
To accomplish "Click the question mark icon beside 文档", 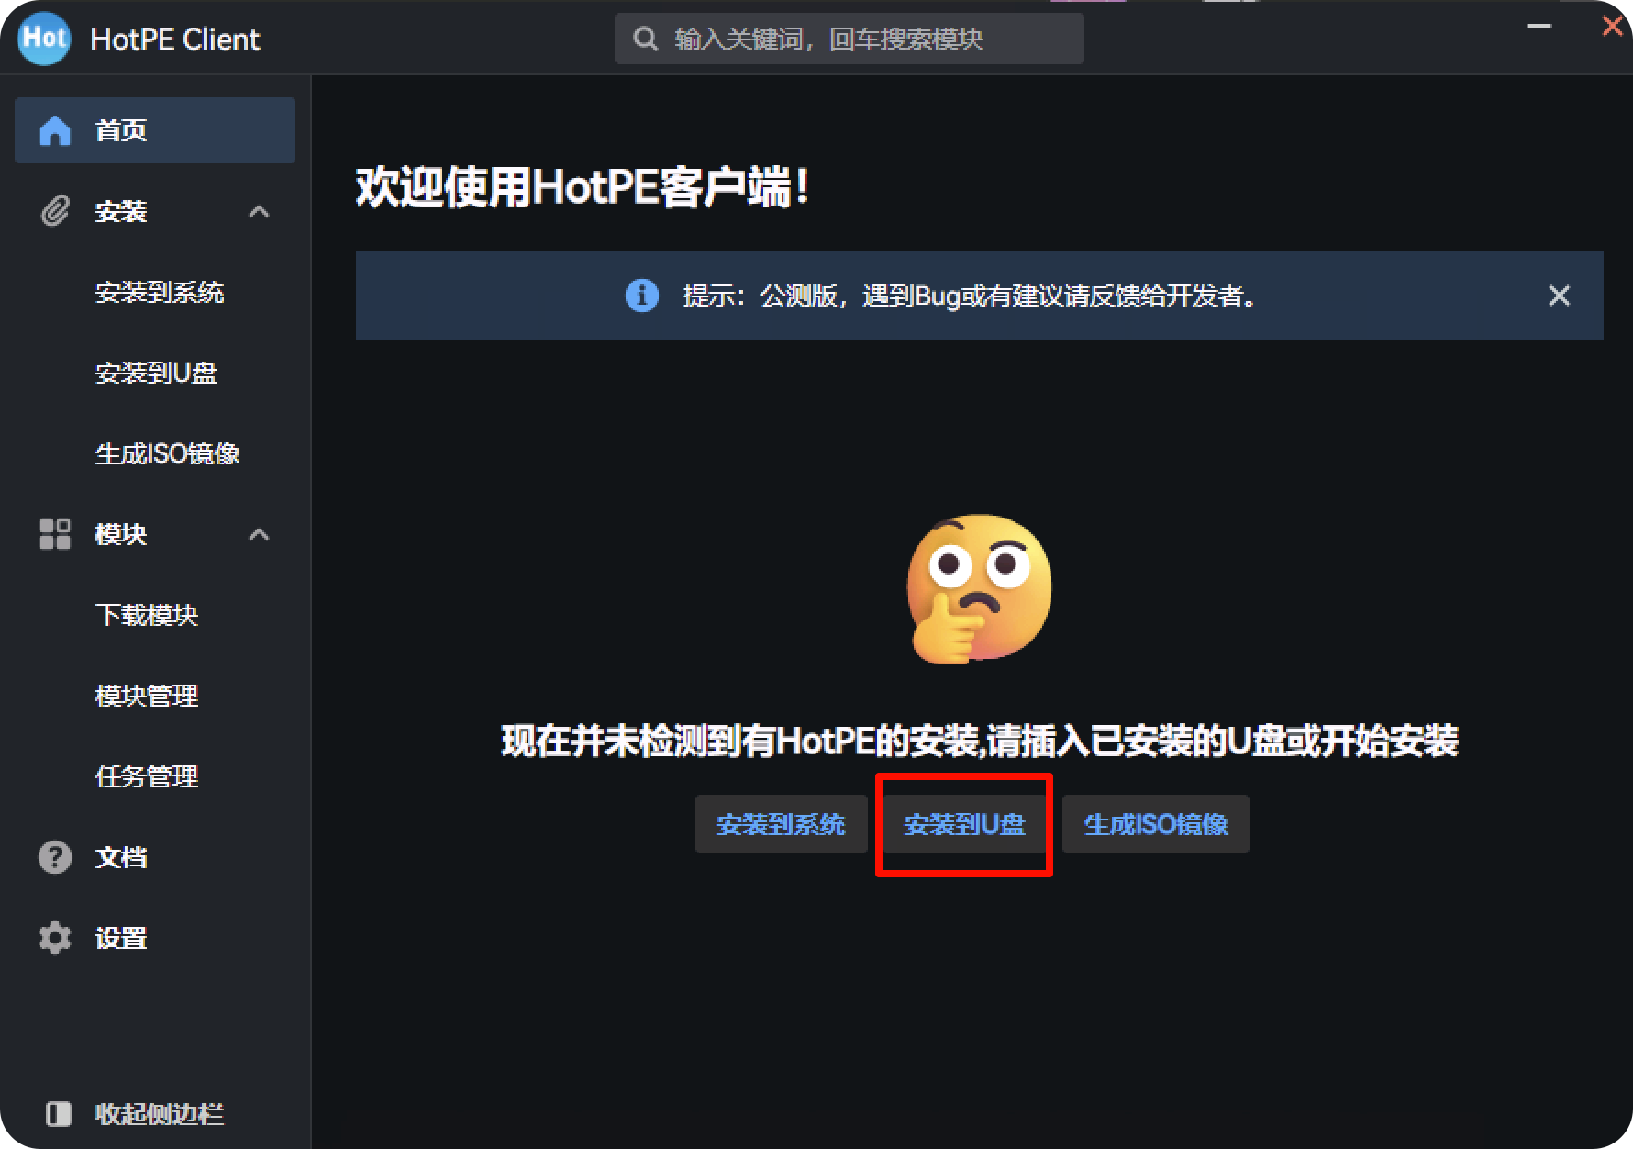I will pos(55,857).
